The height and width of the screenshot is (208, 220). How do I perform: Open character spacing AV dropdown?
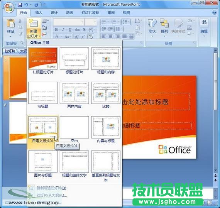pos(92,30)
